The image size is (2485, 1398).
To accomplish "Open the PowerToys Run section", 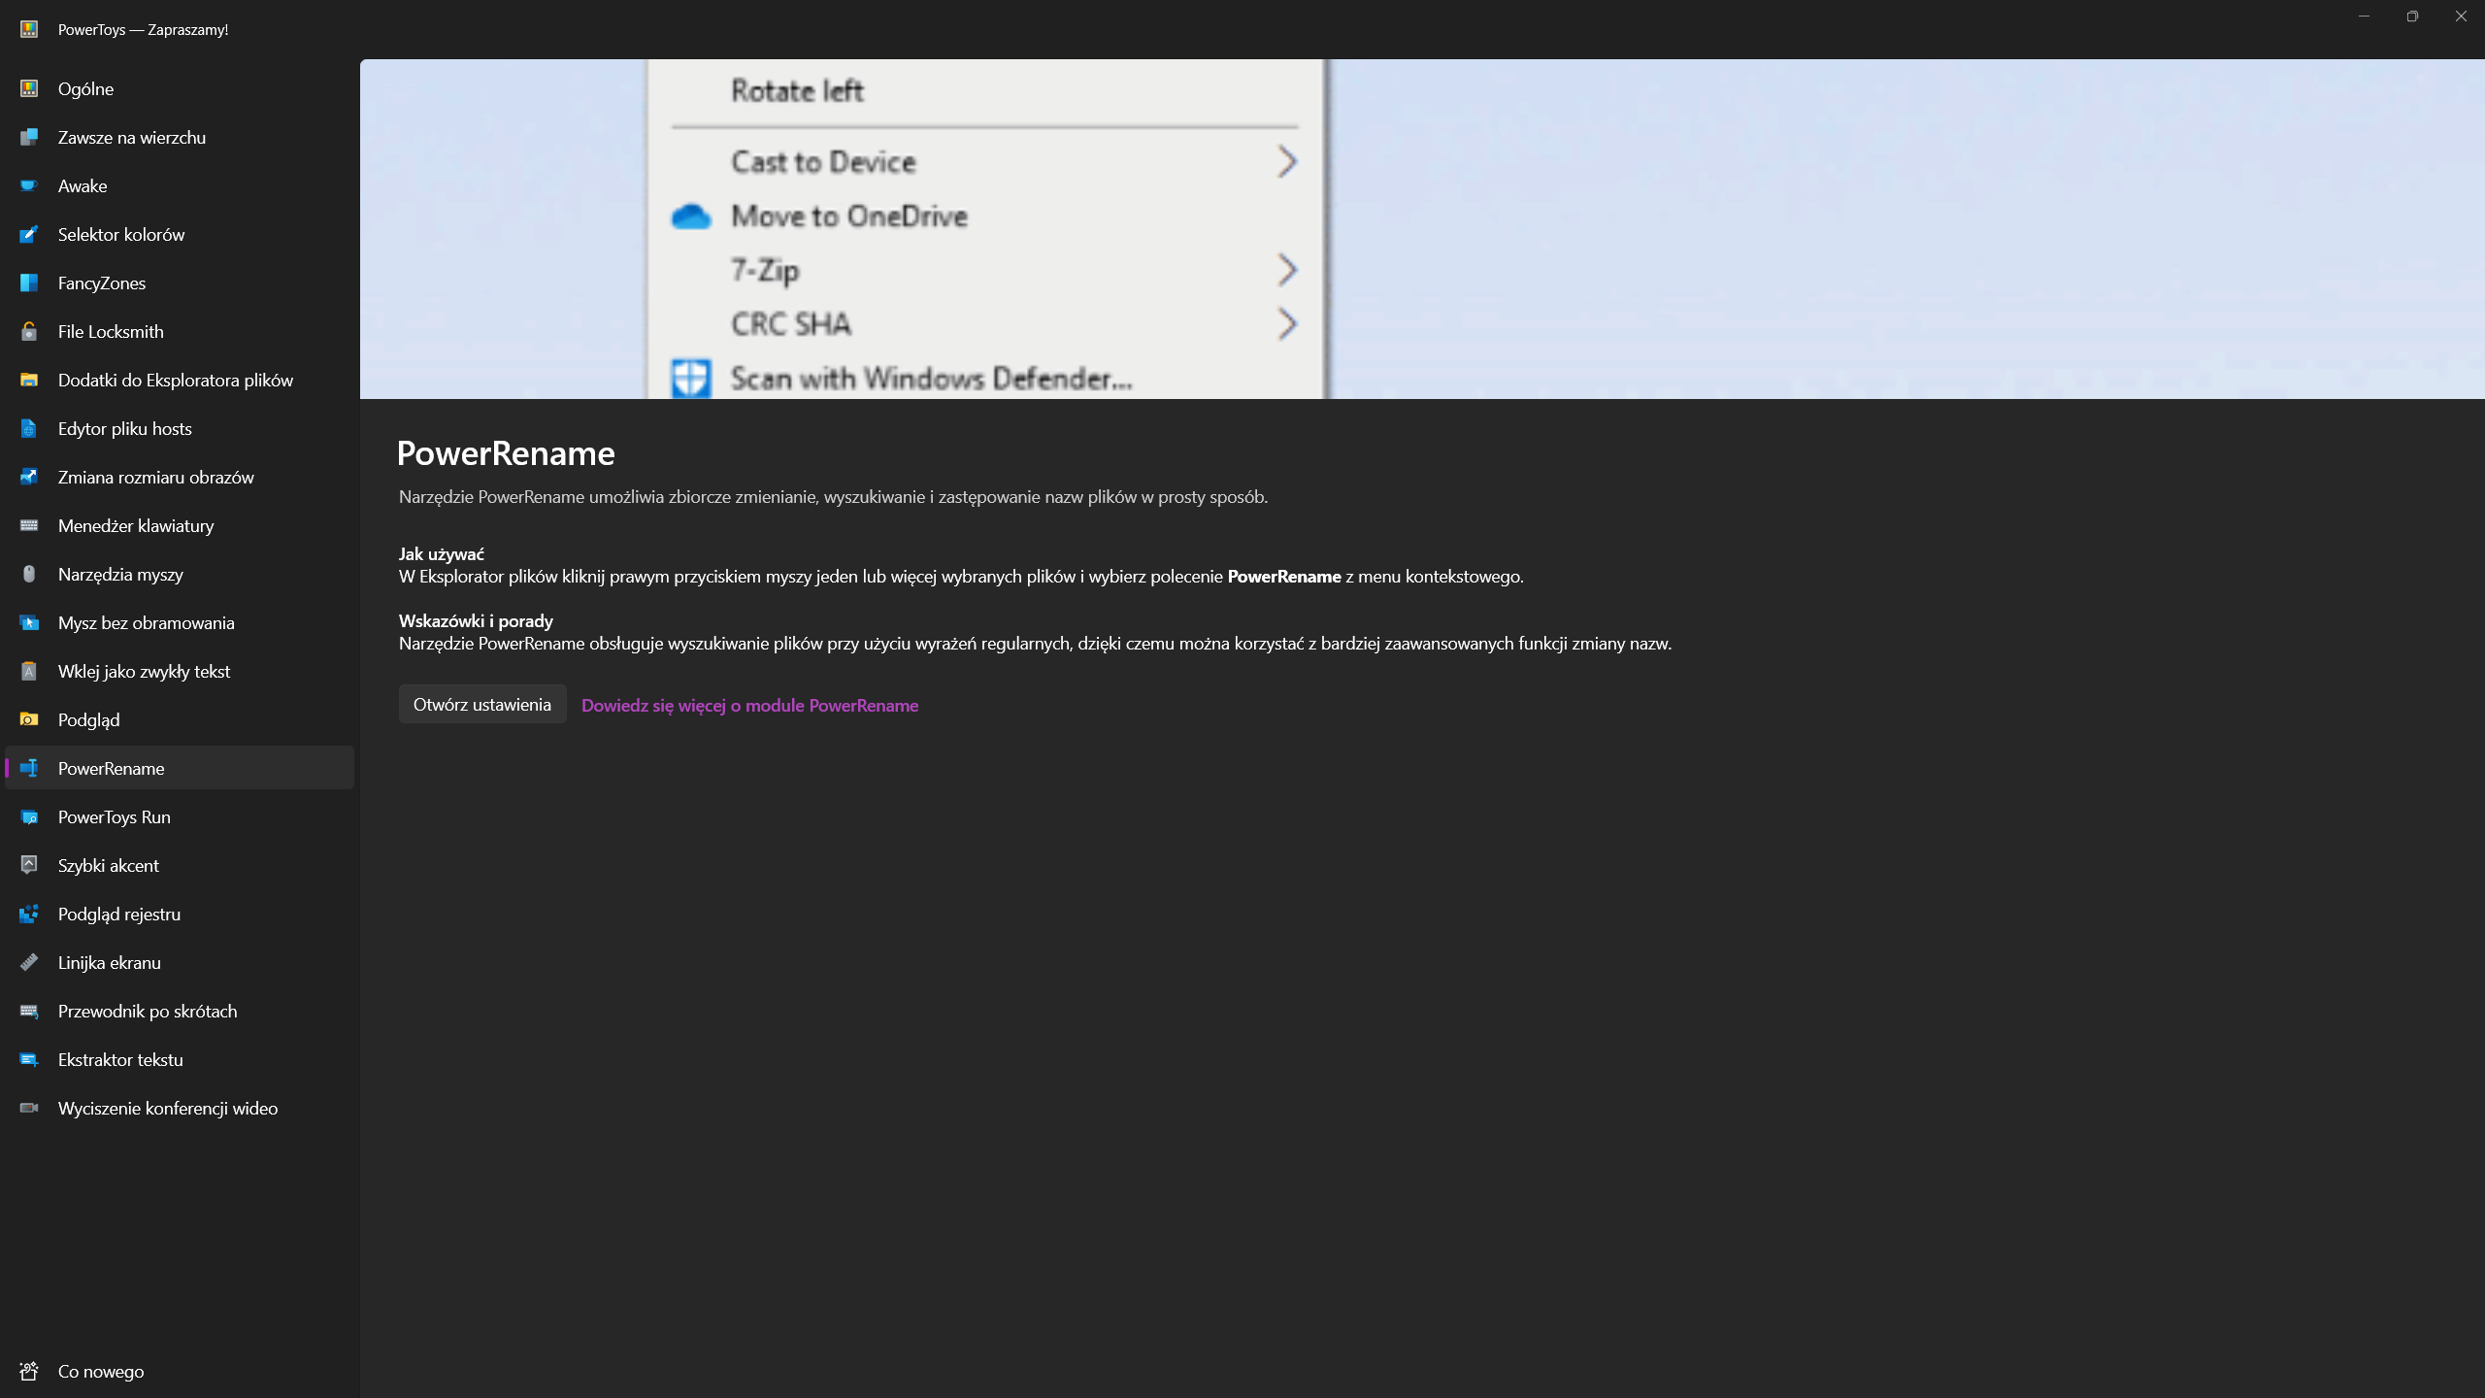I will pos(115,816).
